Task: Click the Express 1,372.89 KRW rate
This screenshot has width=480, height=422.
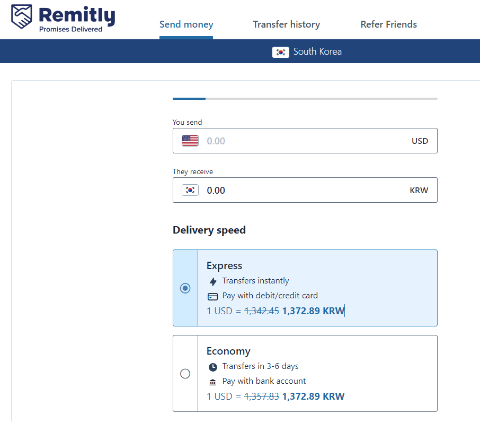Action: click(314, 311)
